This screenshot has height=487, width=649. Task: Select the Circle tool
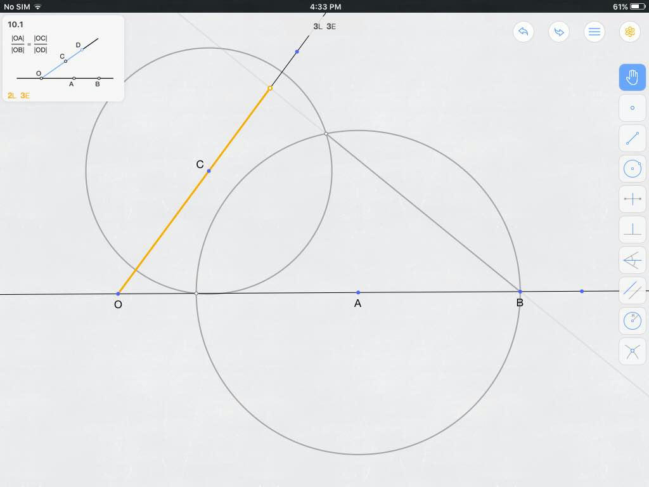(x=632, y=169)
